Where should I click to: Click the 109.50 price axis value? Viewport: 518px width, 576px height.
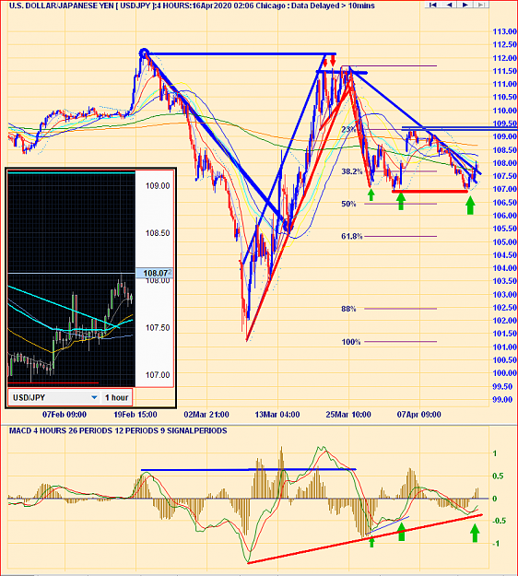pyautogui.click(x=505, y=123)
